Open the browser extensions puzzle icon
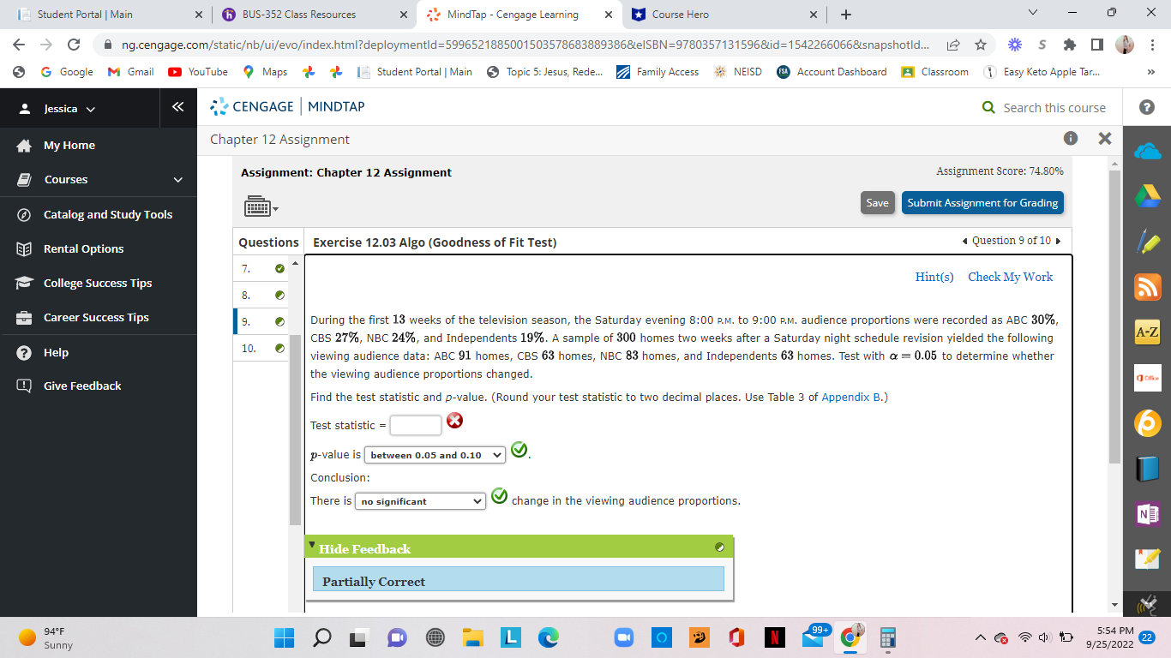Screen dimensions: 1171x658 pos(1069,45)
